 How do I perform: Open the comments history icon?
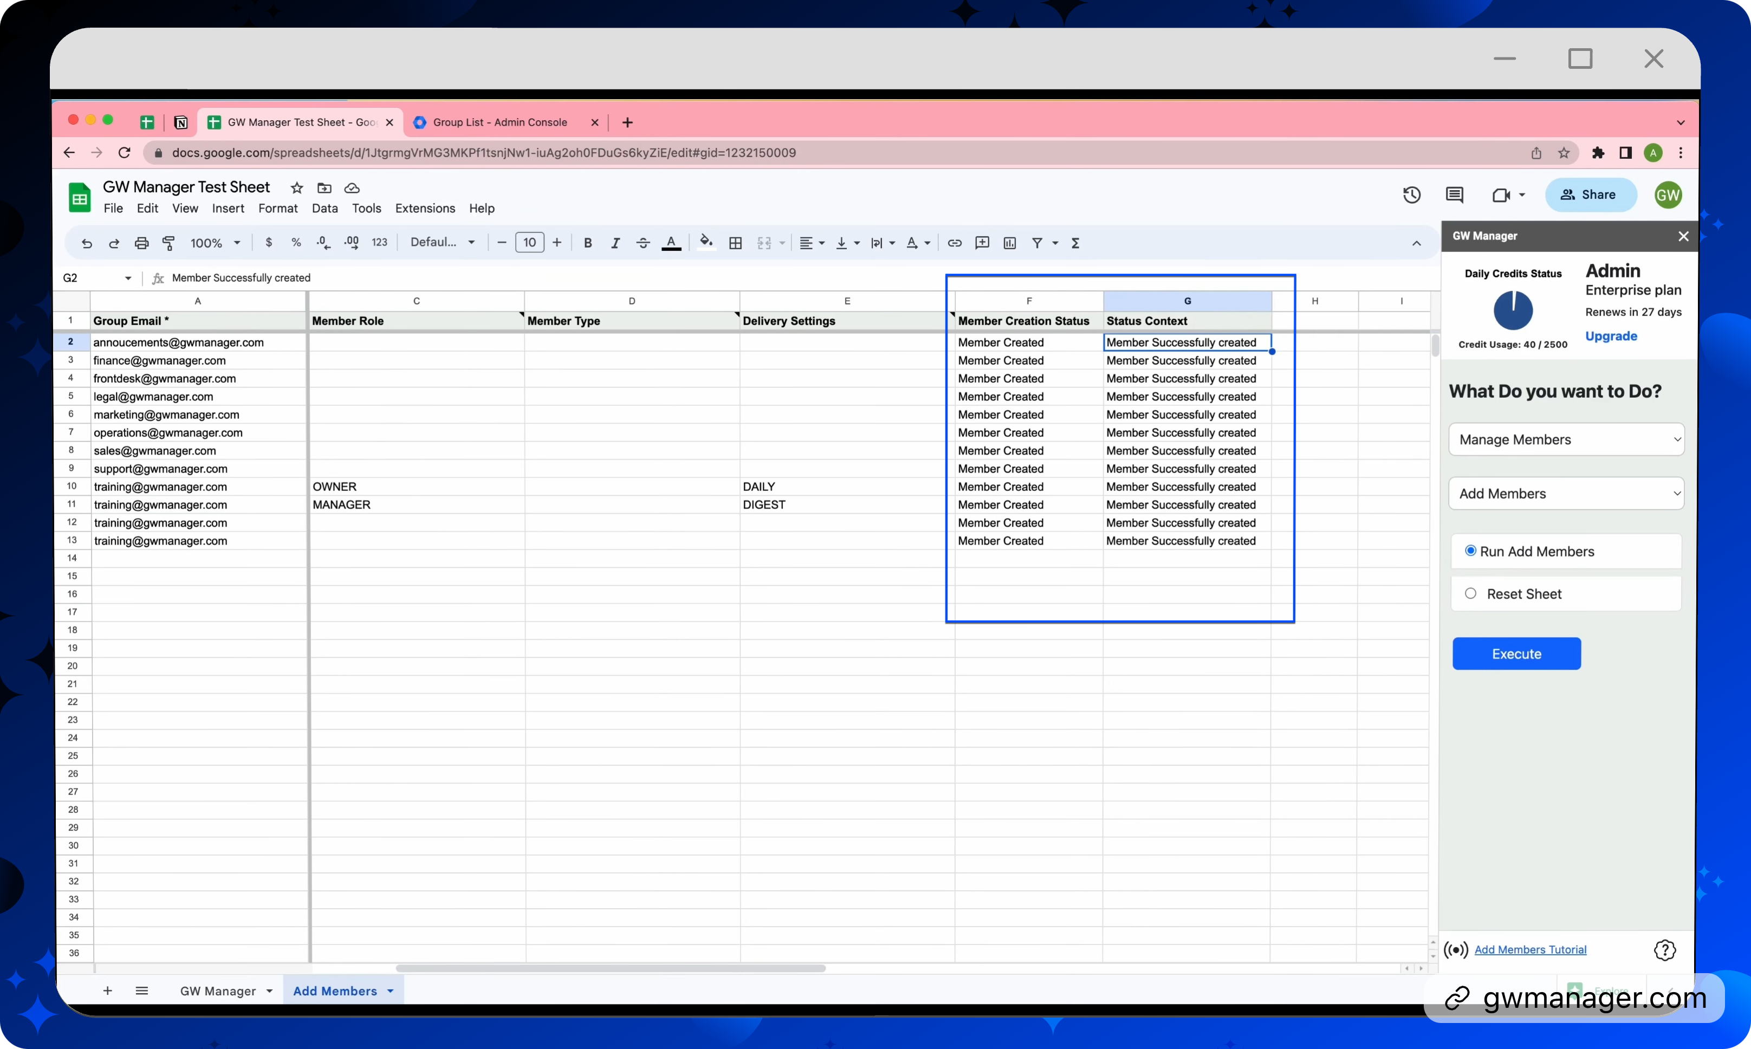pos(1454,195)
